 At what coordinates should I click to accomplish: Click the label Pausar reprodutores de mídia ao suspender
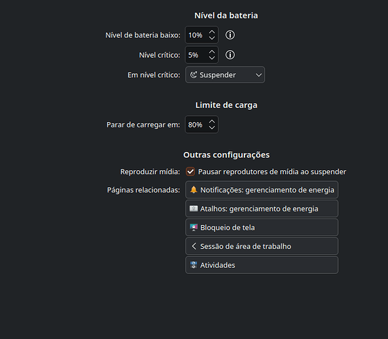[x=272, y=172]
